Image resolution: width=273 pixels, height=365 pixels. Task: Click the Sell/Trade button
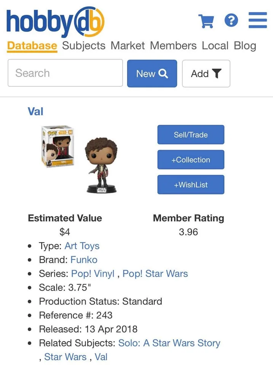pos(191,135)
